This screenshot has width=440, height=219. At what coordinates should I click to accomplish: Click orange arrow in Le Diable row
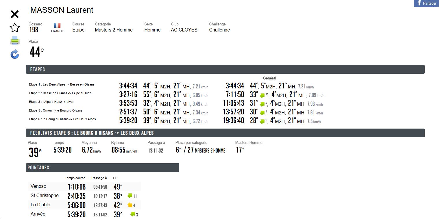[x=130, y=205]
